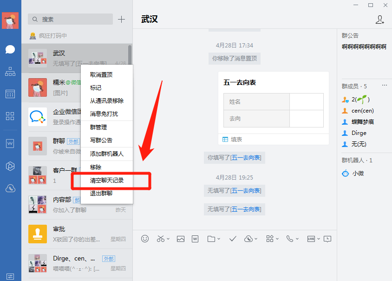Open the 审批 approval conversation
This screenshot has height=281, width=392.
[x=77, y=234]
